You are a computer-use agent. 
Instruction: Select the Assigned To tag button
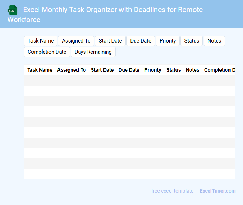(76, 41)
